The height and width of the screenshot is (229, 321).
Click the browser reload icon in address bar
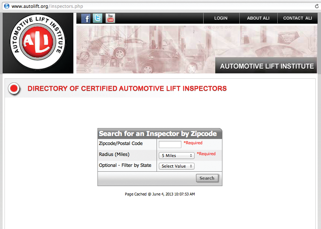(x=316, y=6)
